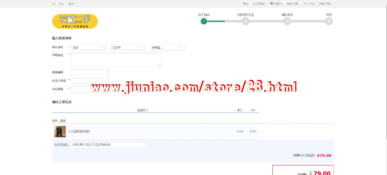
Task: Click the 小计 column header
Action: (x=253, y=110)
